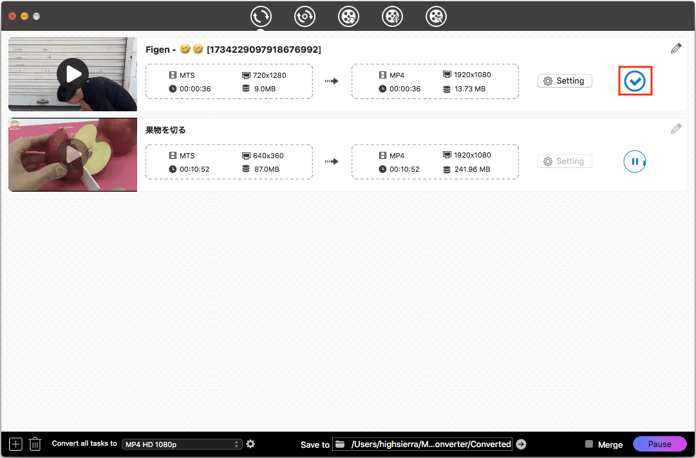Play the Figen video thumbnail
This screenshot has height=458, width=696.
tap(73, 74)
